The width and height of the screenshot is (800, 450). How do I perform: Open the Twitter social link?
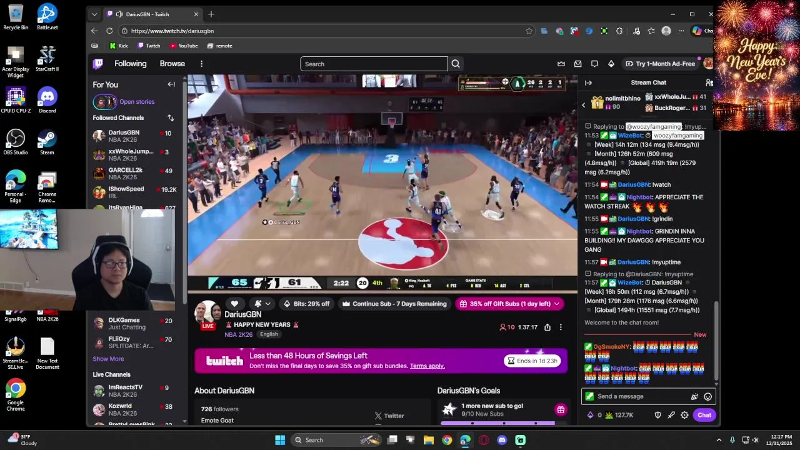[x=389, y=416]
